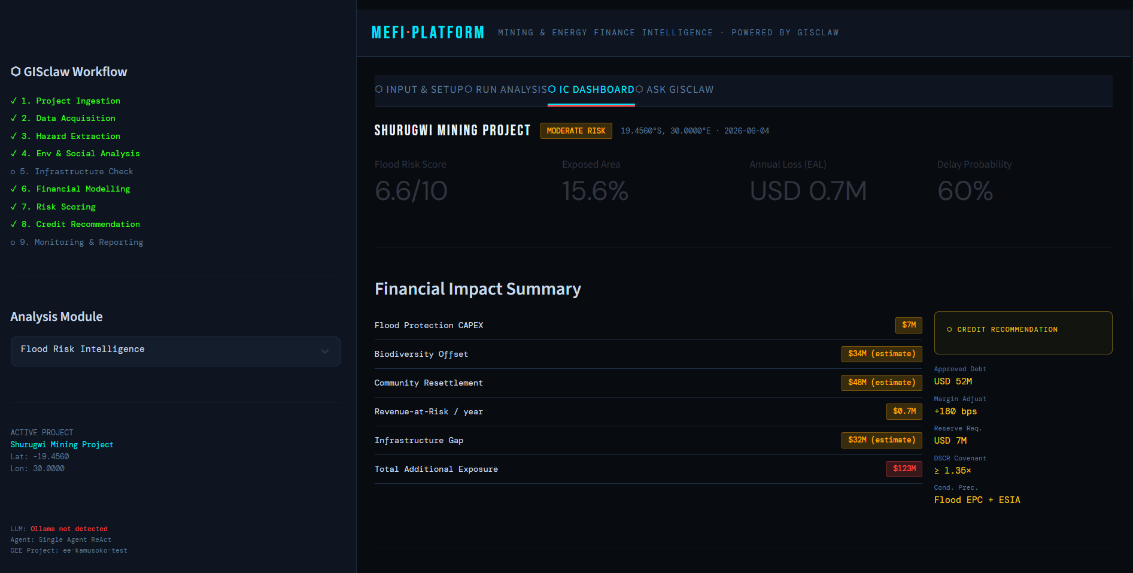The height and width of the screenshot is (573, 1133).
Task: Click the Financial Impact Summary heading
Action: [478, 289]
